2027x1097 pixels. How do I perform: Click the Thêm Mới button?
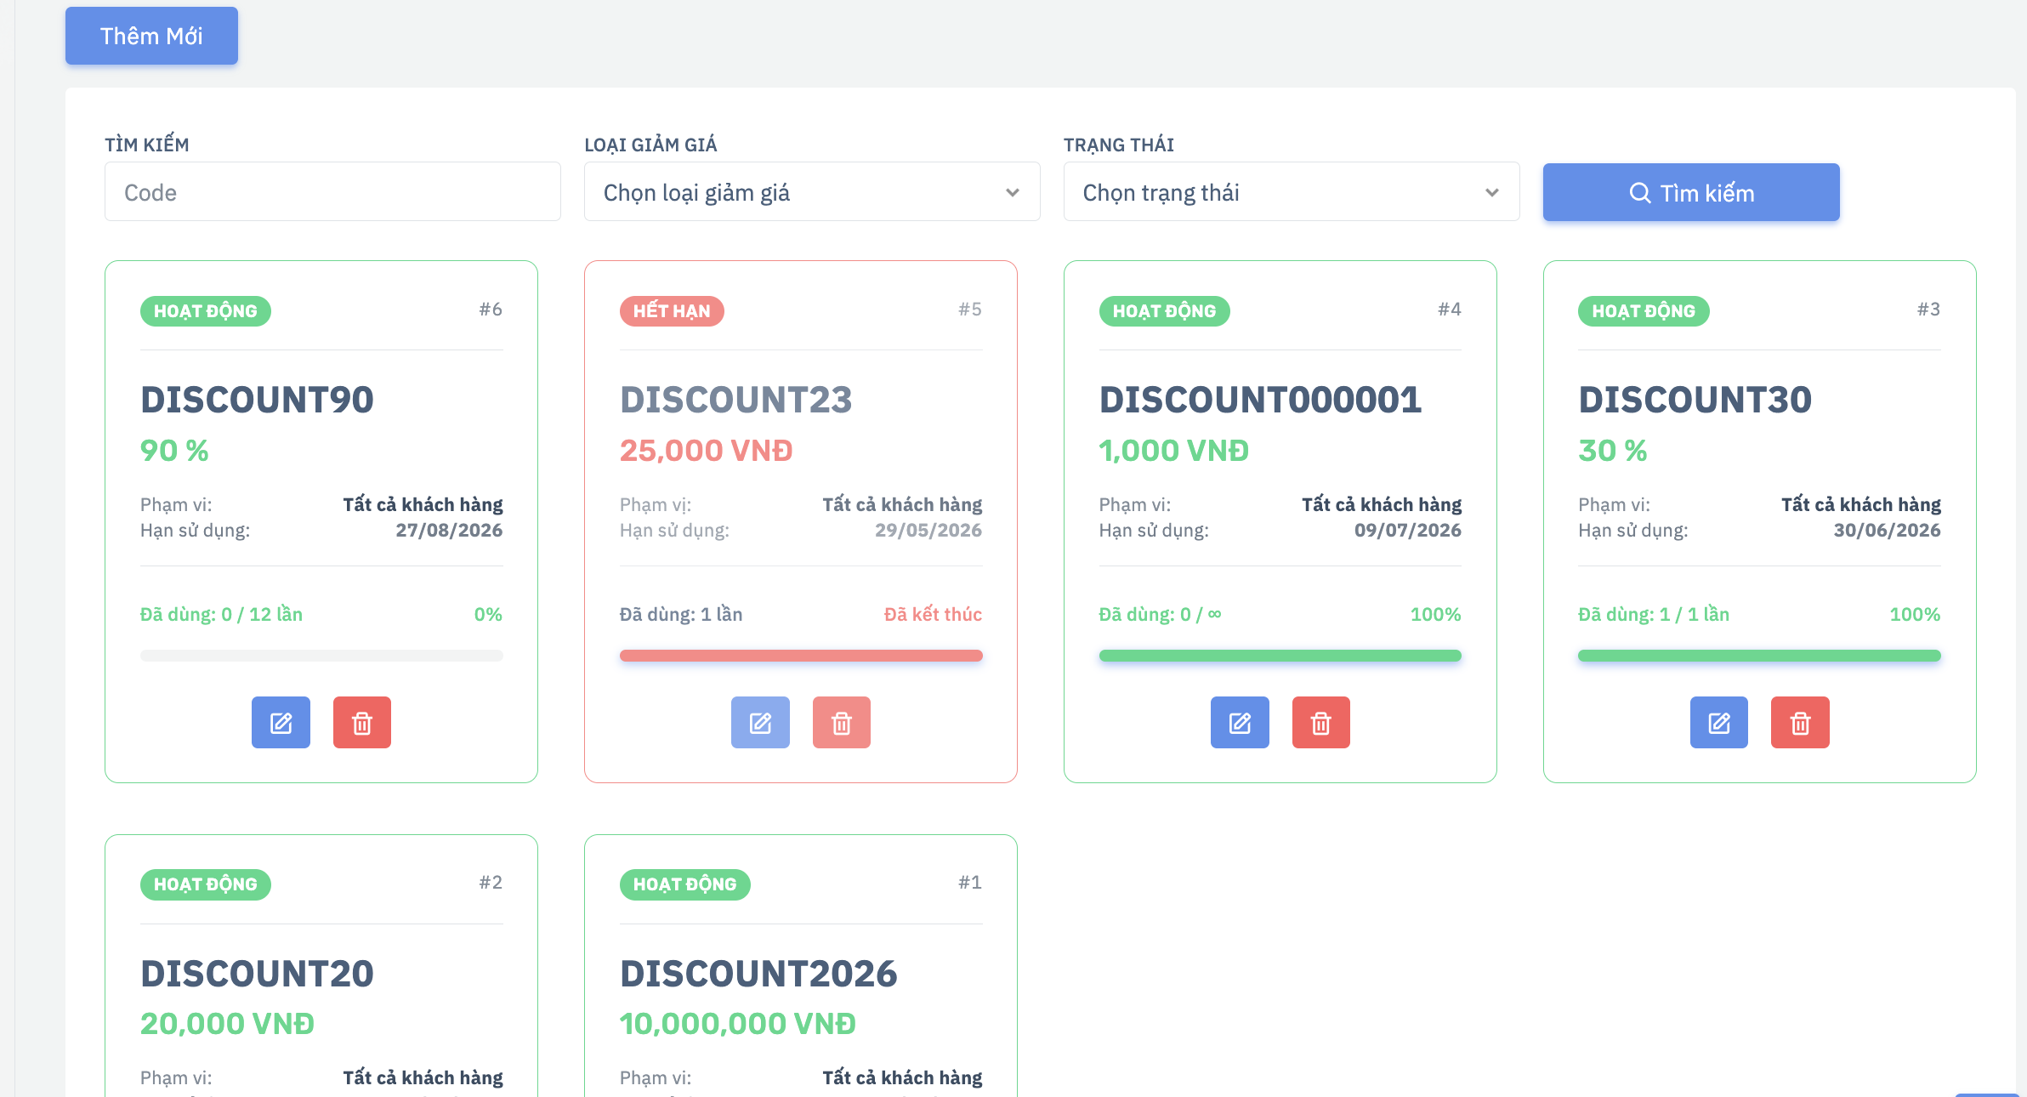click(x=151, y=36)
